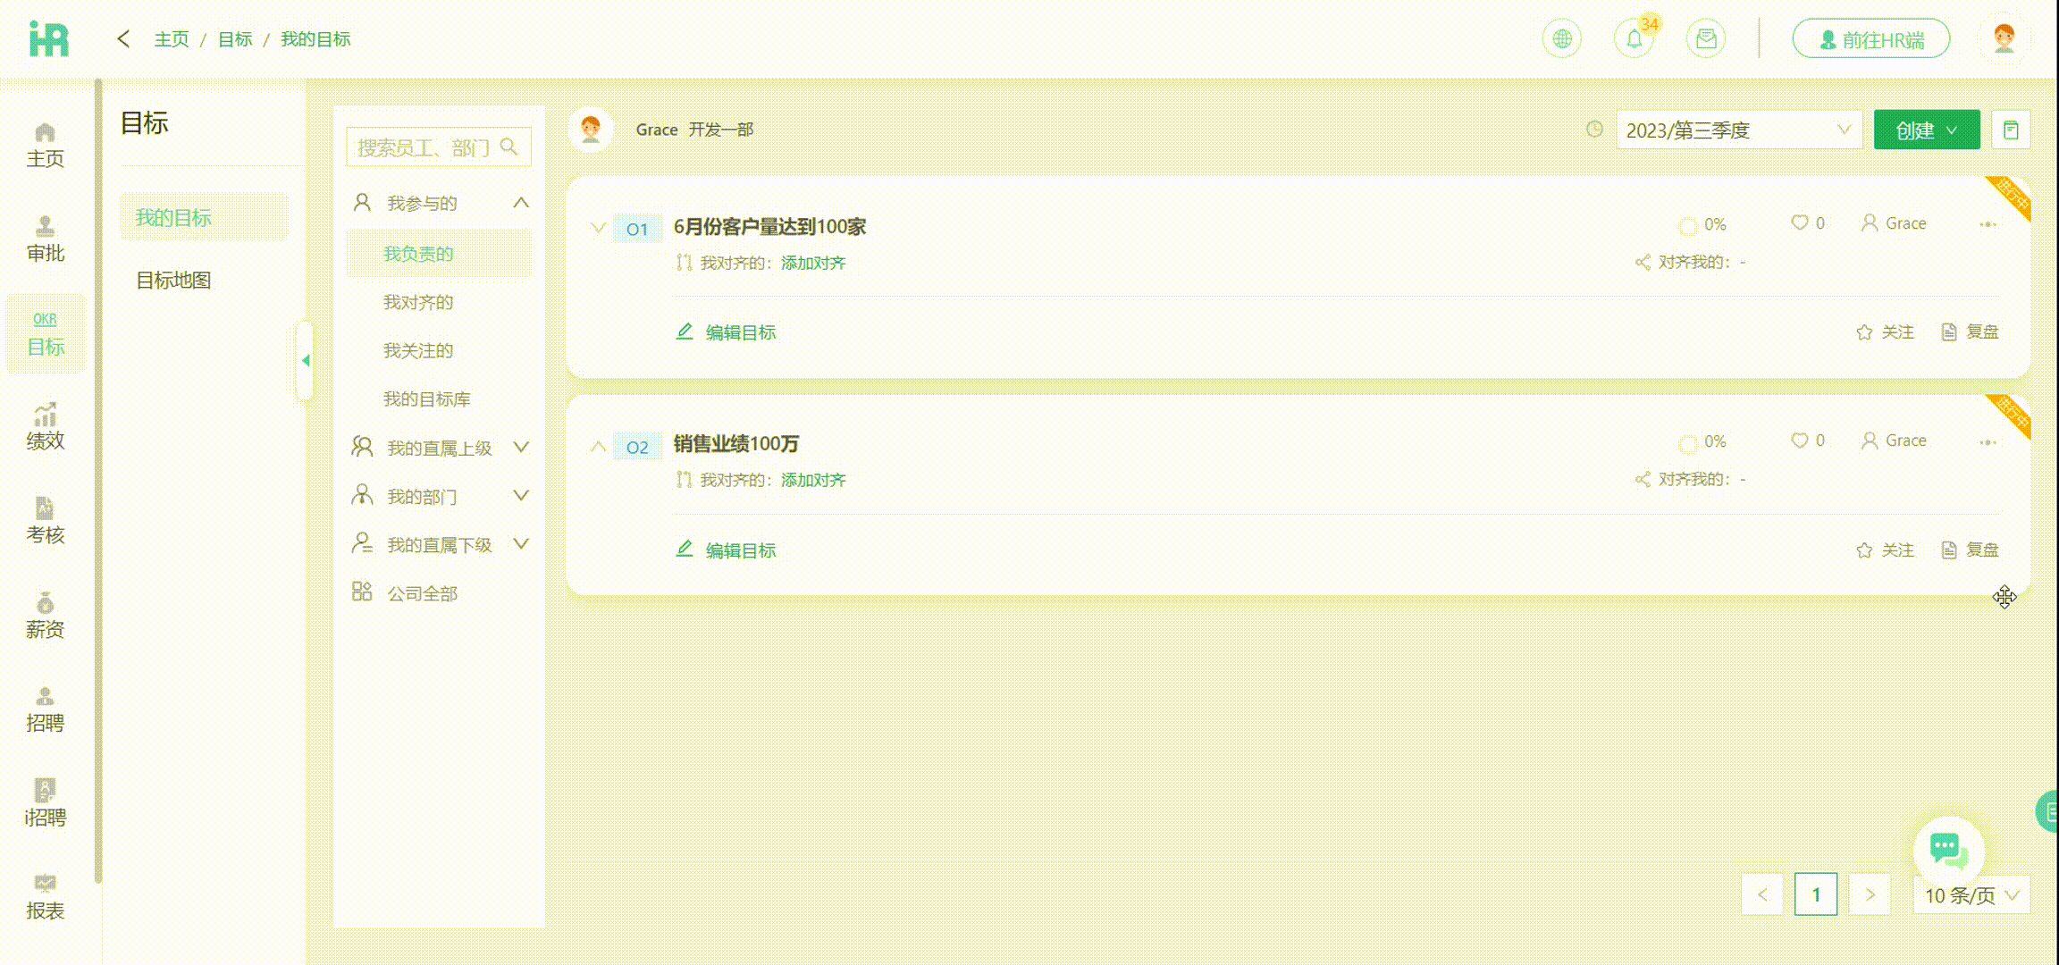Open more options for O1 goal
This screenshot has height=965, width=2059.
tap(1988, 224)
